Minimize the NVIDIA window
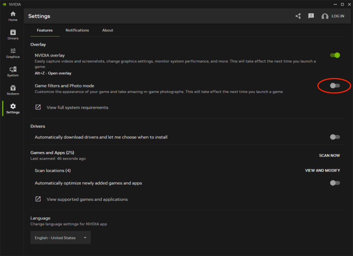The width and height of the screenshot is (353, 256). point(335,4)
